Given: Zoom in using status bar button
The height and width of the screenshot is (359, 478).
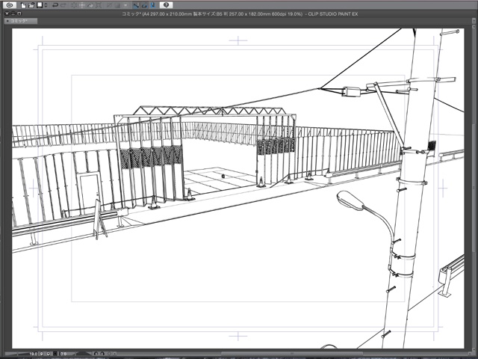Looking at the screenshot, I should tap(48, 354).
